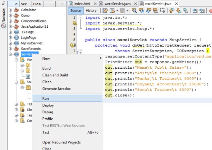This screenshot has height=150, width=212.
Task: Expand the Calculator project node
Action: [11, 10]
